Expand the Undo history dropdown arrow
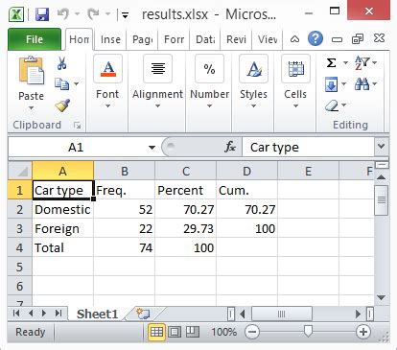Image resolution: width=397 pixels, height=350 pixels. coord(77,14)
